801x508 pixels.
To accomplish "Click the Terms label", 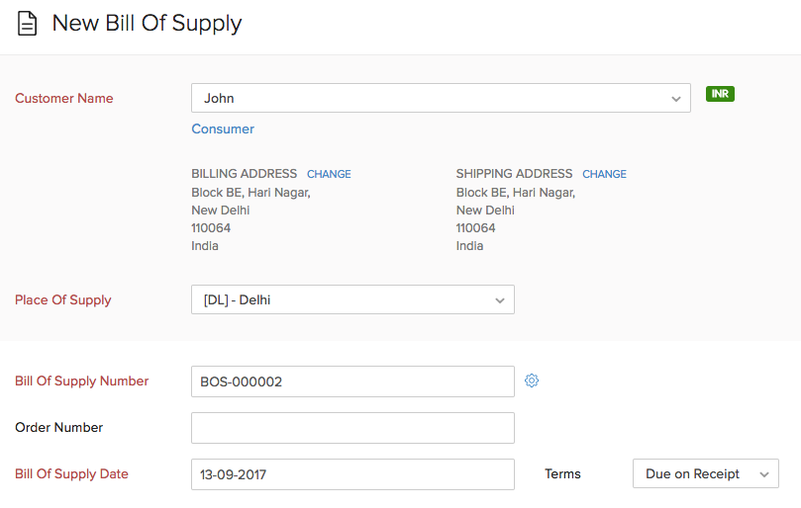I will pyautogui.click(x=562, y=474).
